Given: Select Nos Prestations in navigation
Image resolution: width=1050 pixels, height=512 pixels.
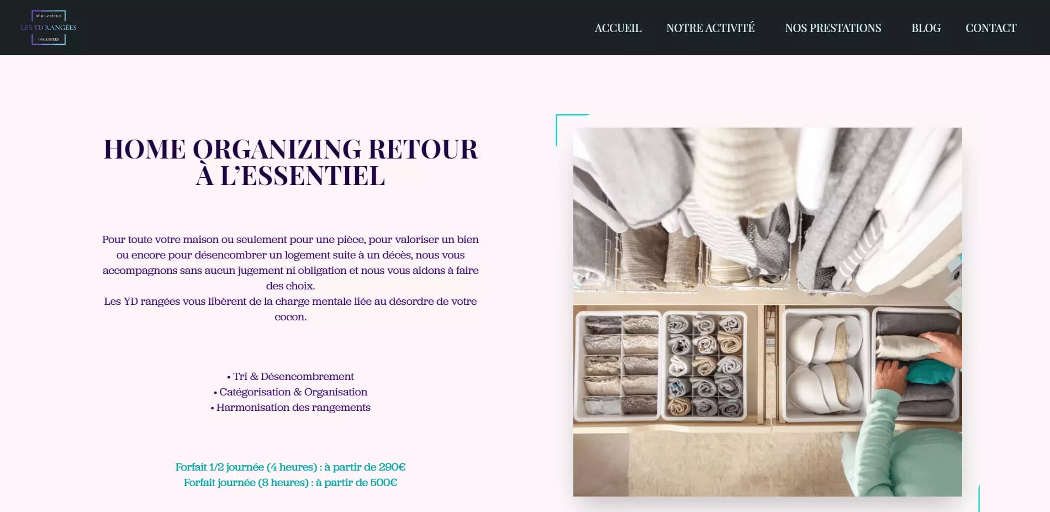Looking at the screenshot, I should [x=833, y=28].
